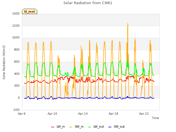The image size is (176, 132).
Task: Click the Apr 10 x-axis tick label
Action: (52, 114)
